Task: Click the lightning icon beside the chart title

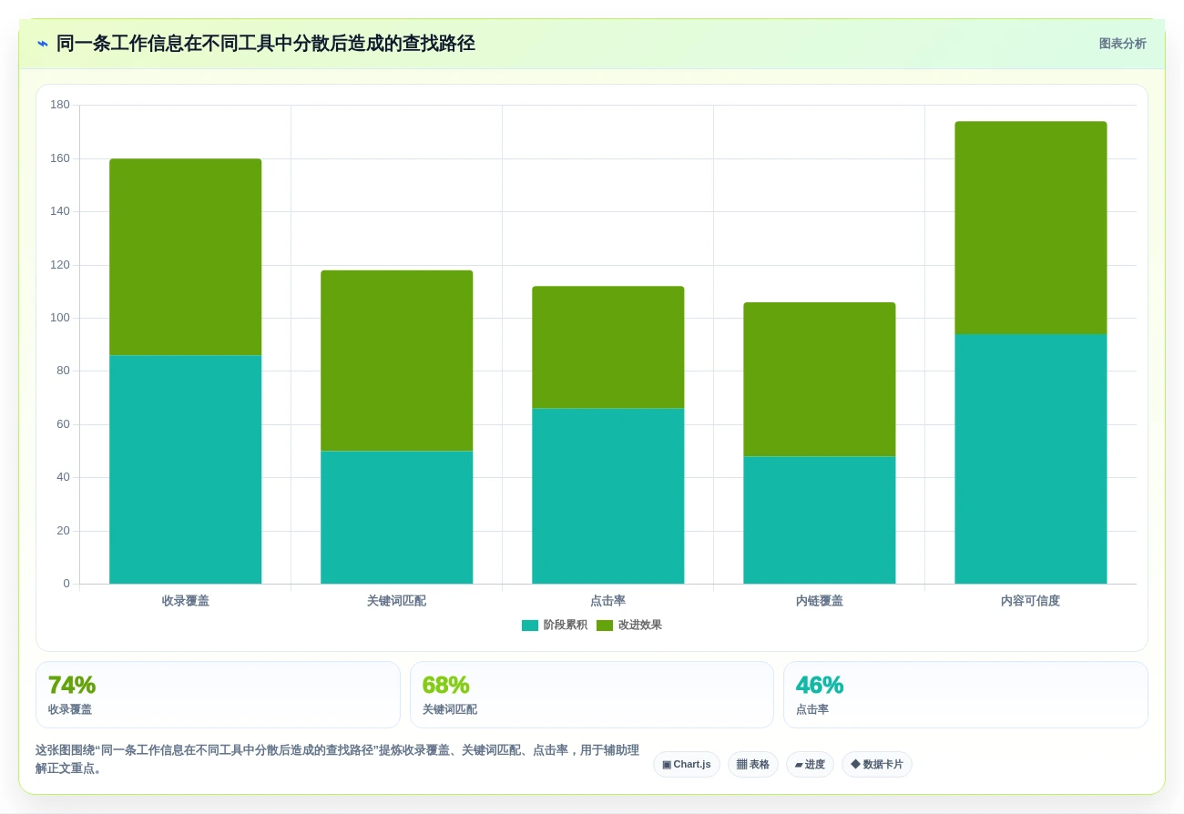Action: point(43,44)
